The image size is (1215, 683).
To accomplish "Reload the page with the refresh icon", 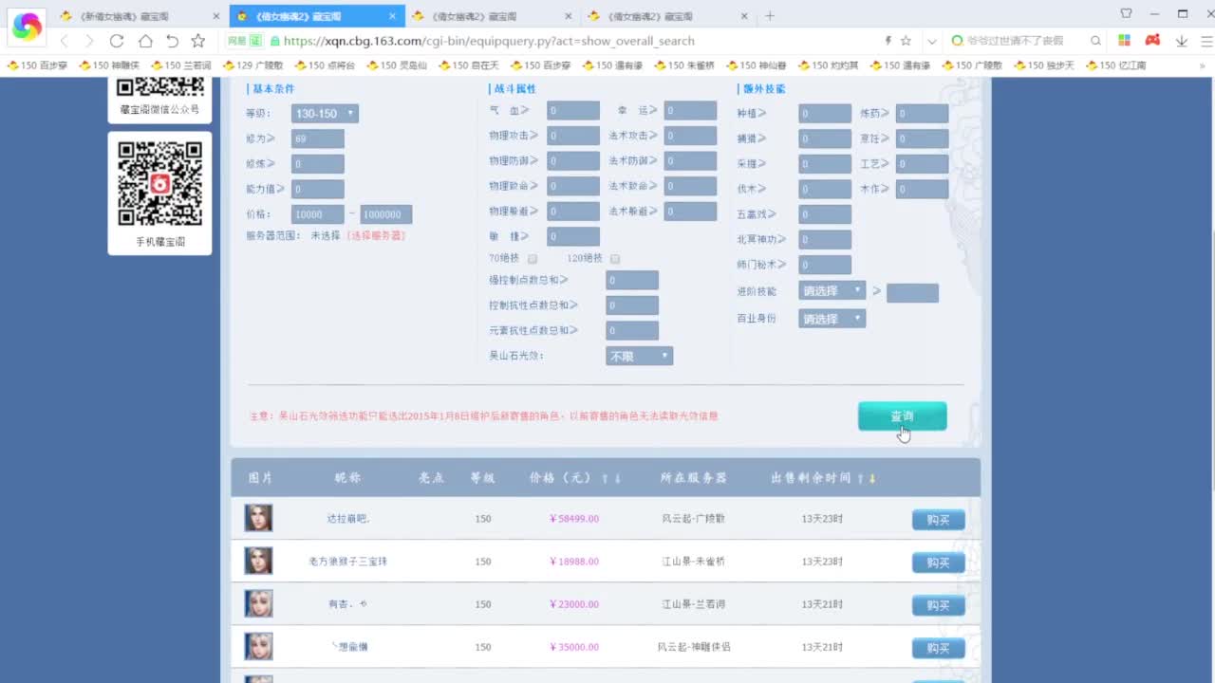I will (x=117, y=41).
